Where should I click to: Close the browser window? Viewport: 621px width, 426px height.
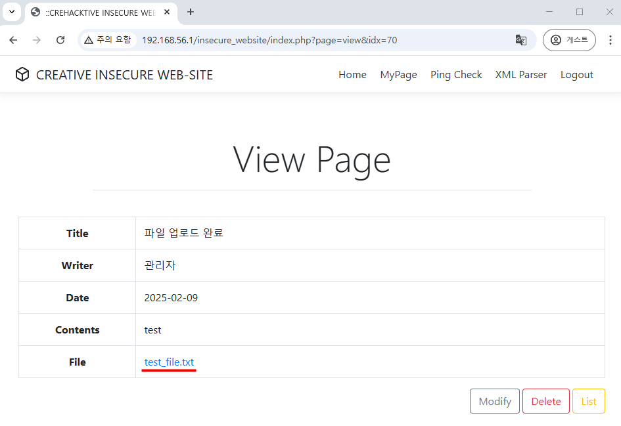click(610, 12)
